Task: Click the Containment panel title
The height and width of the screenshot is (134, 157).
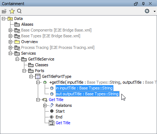Action: [x=13, y=4]
